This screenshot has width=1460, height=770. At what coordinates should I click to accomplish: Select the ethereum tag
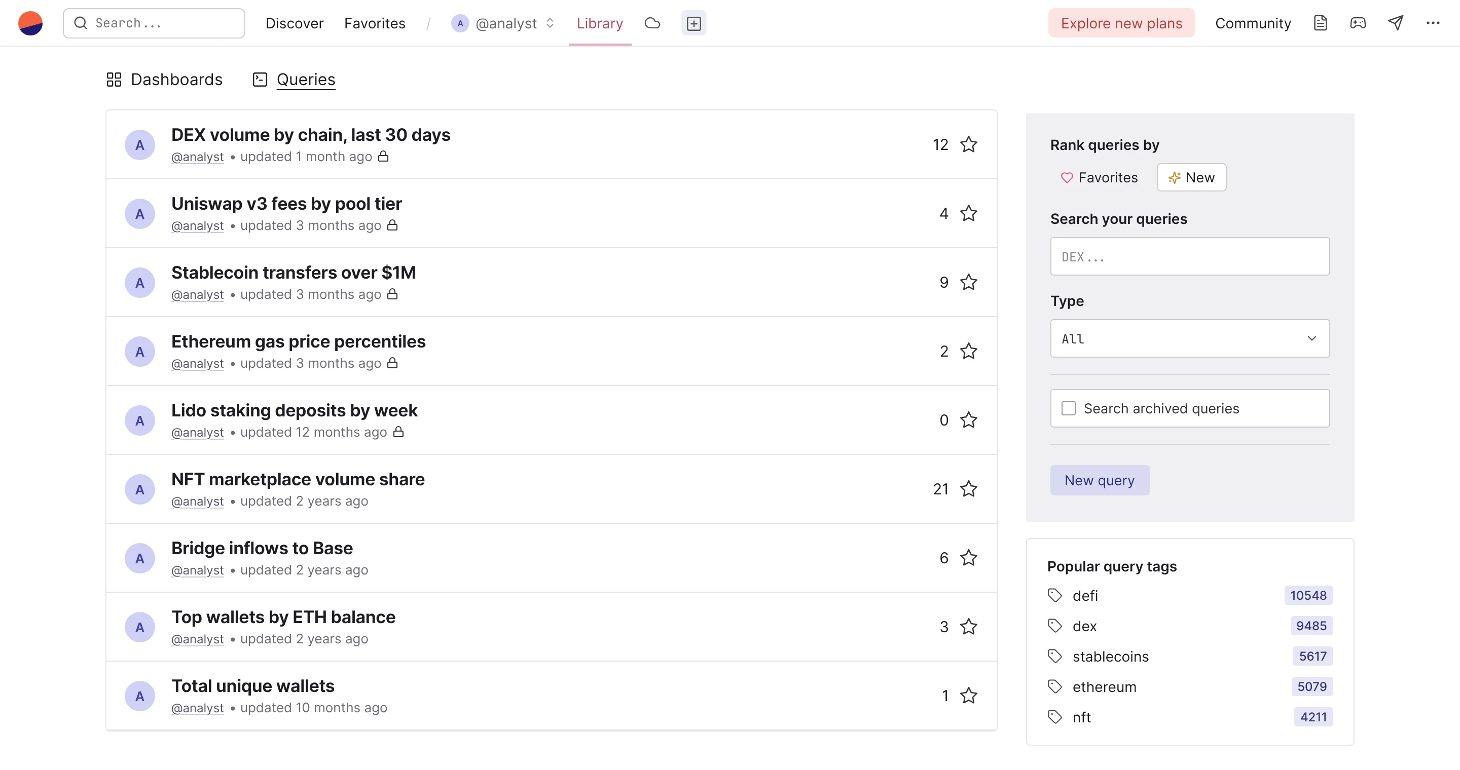coord(1104,687)
